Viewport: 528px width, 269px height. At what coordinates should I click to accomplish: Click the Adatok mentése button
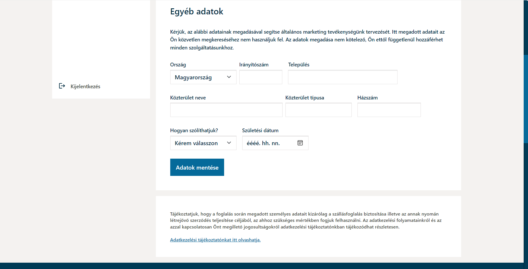coord(197,167)
